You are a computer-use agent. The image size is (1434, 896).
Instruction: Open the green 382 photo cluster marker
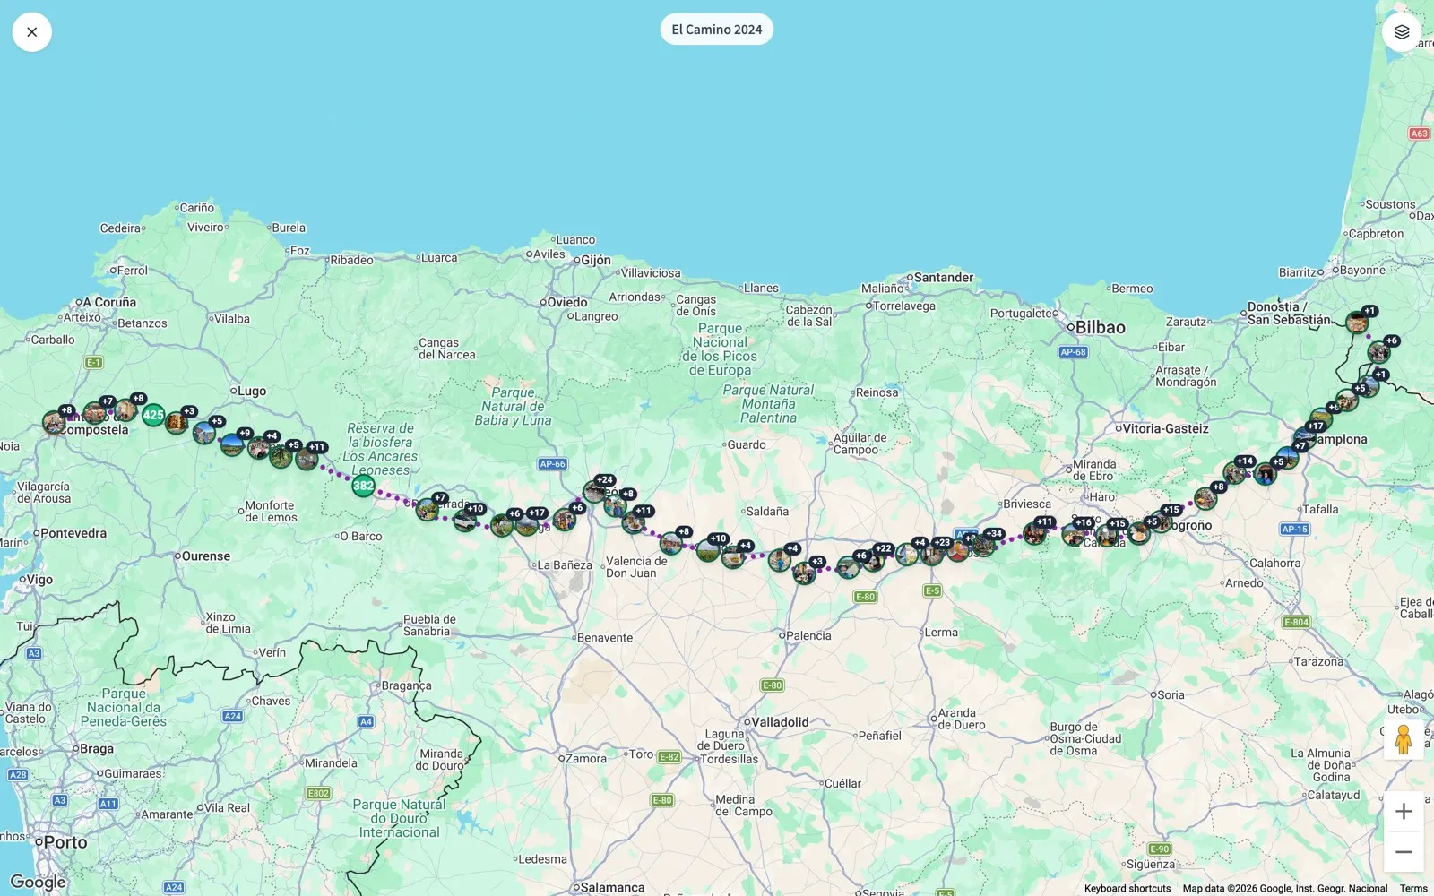363,486
